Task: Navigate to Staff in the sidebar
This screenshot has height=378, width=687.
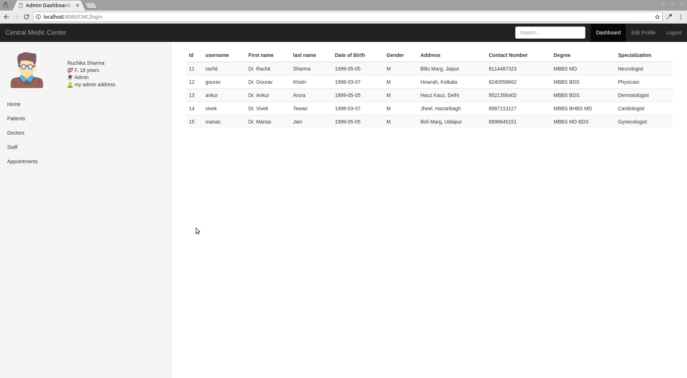Action: [12, 147]
